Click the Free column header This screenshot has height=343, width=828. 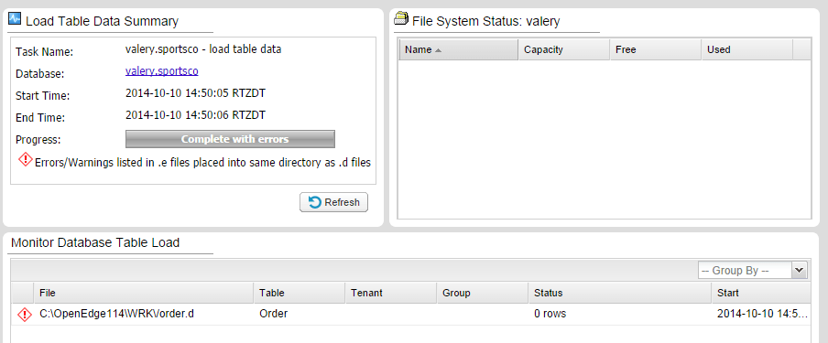coord(656,49)
